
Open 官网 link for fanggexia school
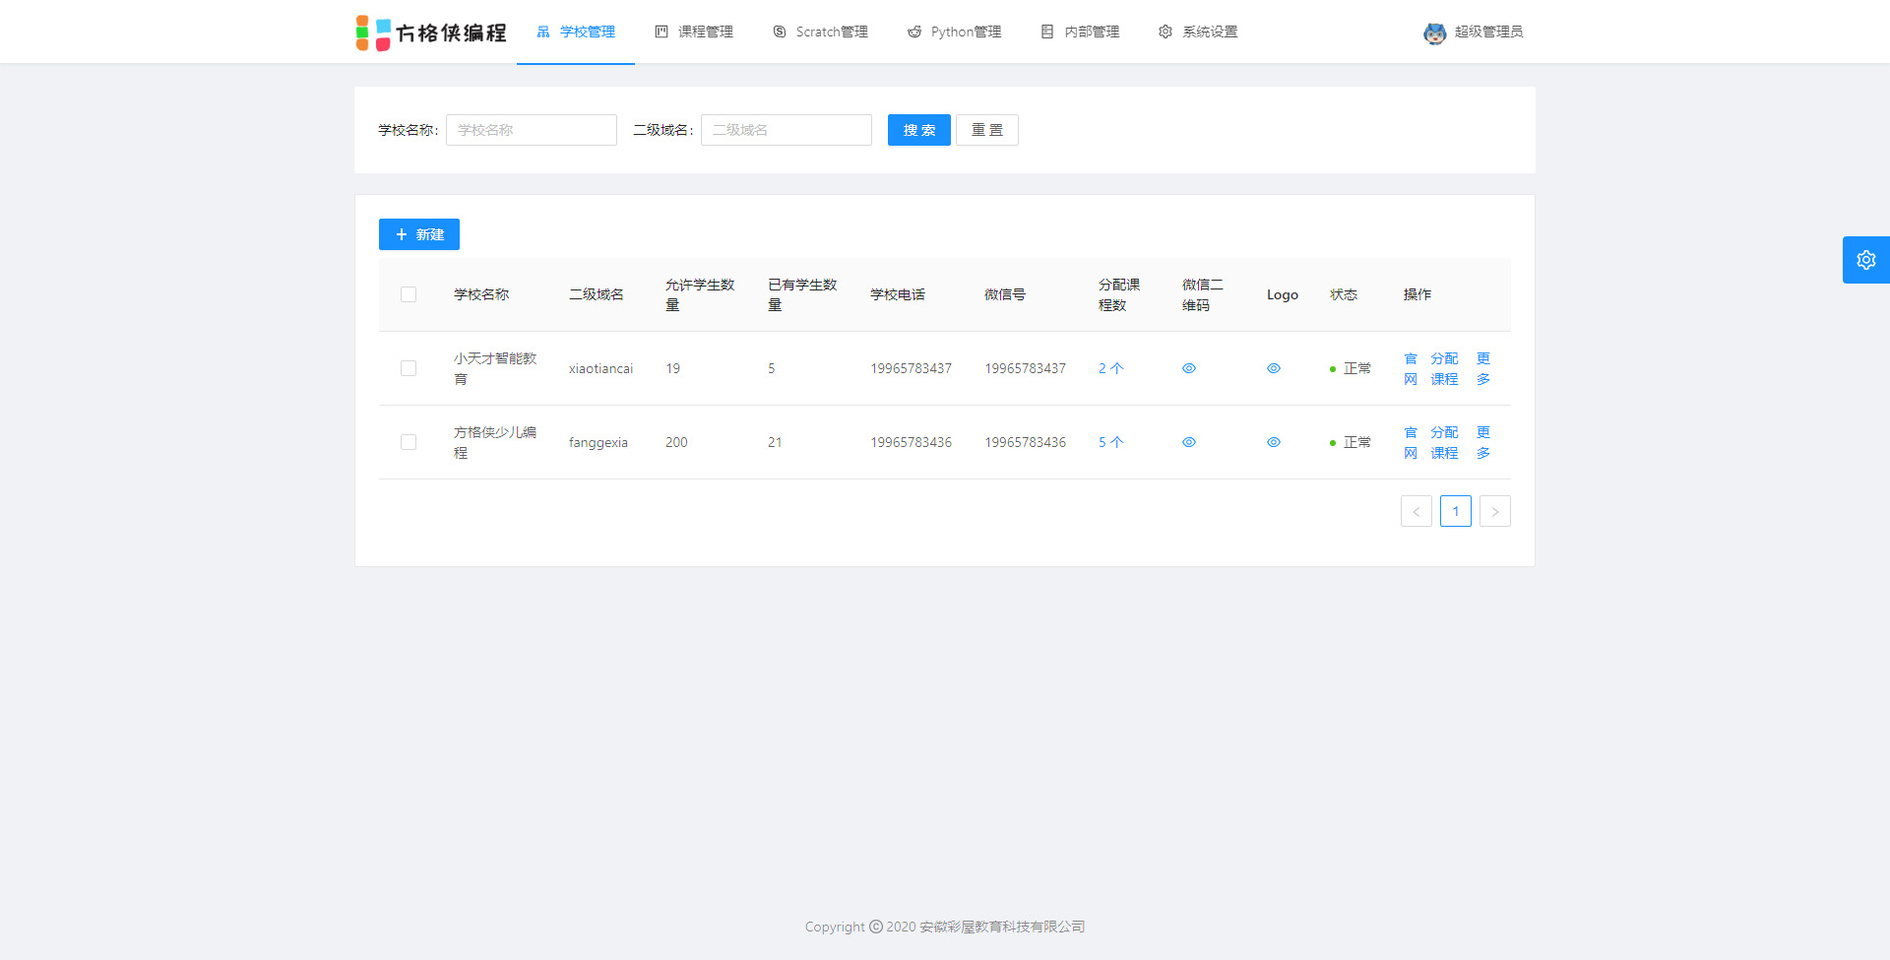pyautogui.click(x=1411, y=442)
